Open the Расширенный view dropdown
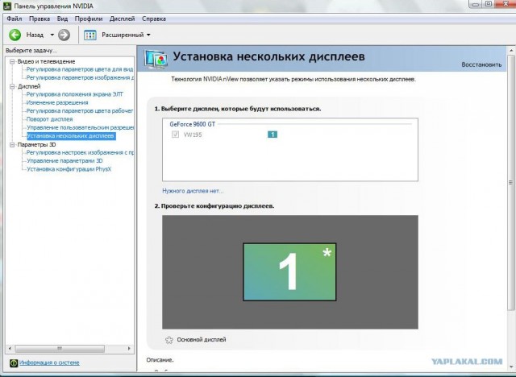 coord(148,35)
